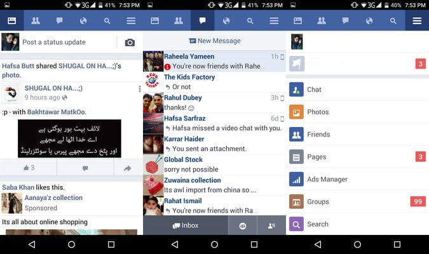Tap friends icon in right screen top bar
429x254 pixels.
pos(322,20)
